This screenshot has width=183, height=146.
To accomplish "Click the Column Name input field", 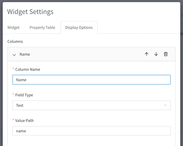I will pos(91,80).
